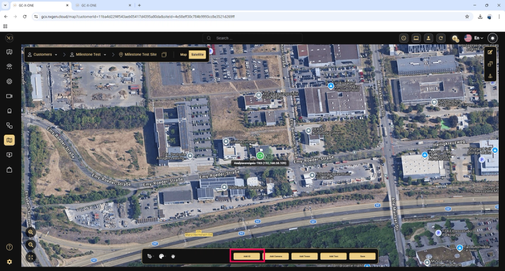Open the settings gear in sidebar
The image size is (505, 271).
[x=9, y=262]
